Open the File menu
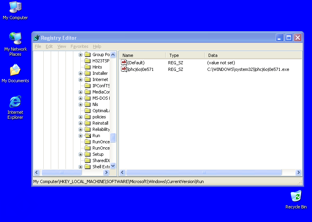The height and width of the screenshot is (222, 312). pos(38,46)
